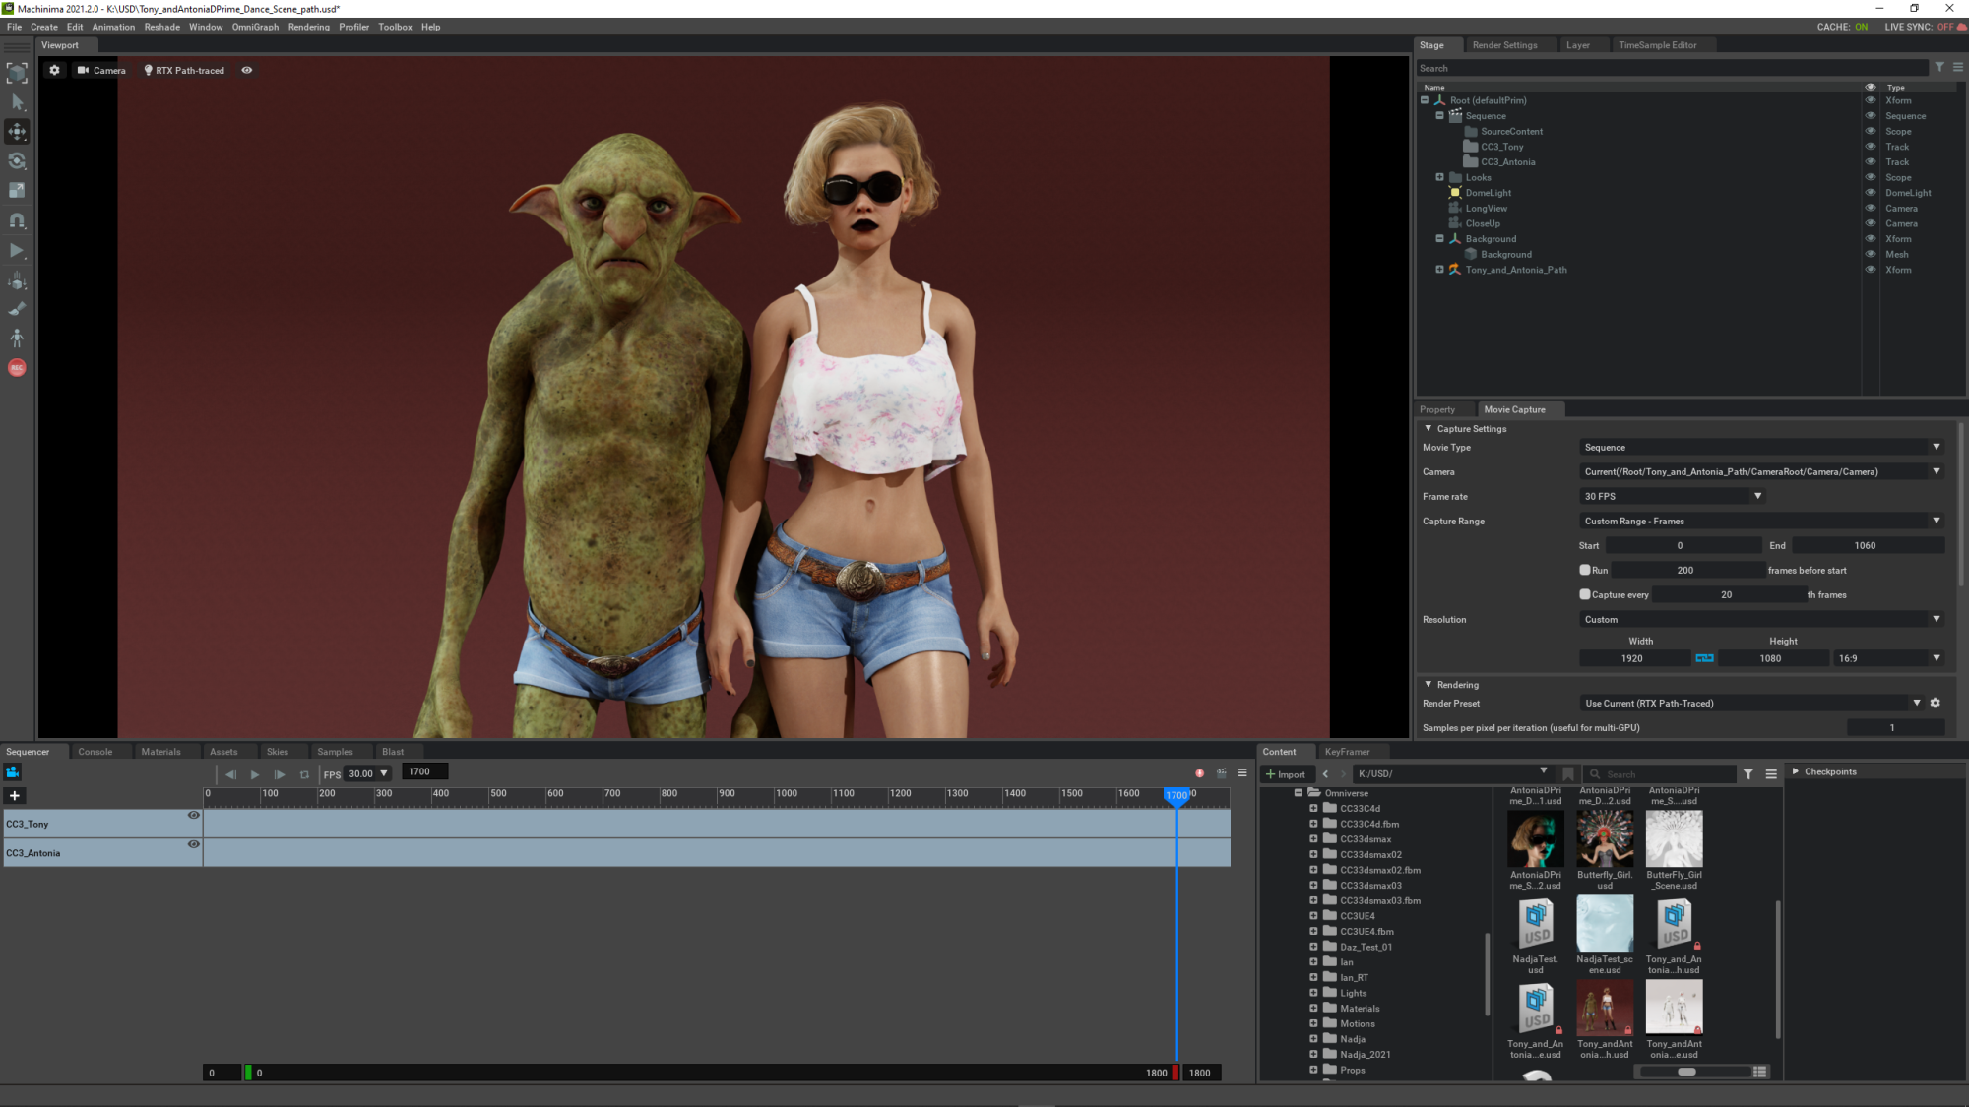Play the sequencer timeline
The width and height of the screenshot is (1969, 1107).
click(x=255, y=774)
